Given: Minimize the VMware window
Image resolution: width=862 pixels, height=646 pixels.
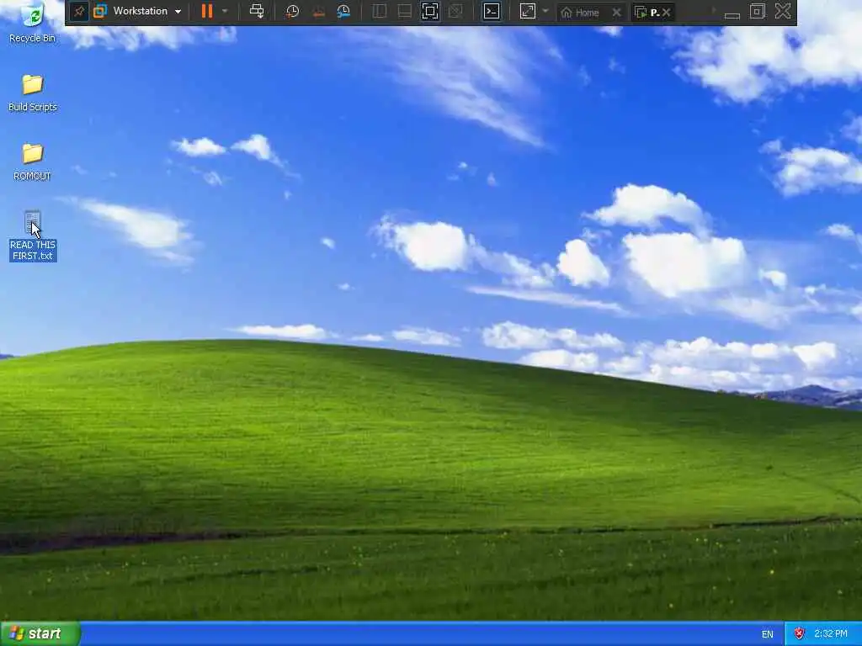Looking at the screenshot, I should pyautogui.click(x=732, y=13).
